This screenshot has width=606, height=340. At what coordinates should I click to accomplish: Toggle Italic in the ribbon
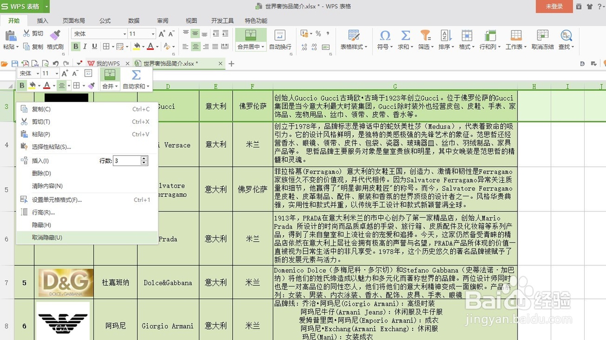pos(85,46)
